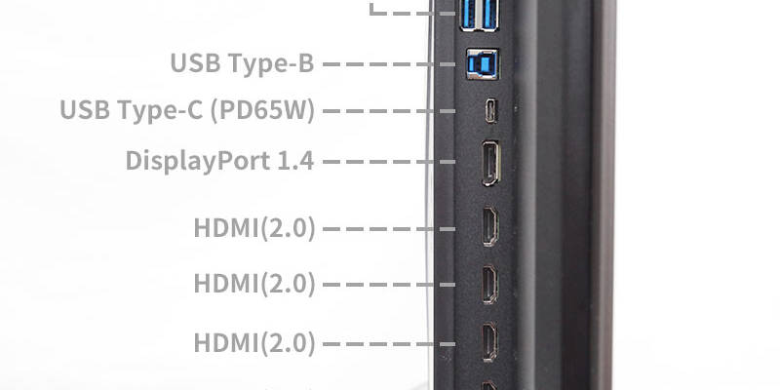This screenshot has width=780, height=390.
Task: Click the dashed corner line leading to USB-A ports
Action: (x=411, y=10)
